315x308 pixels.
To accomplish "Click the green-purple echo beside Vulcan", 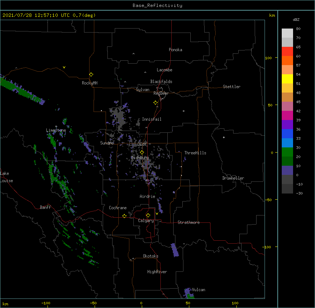I will click(189, 293).
